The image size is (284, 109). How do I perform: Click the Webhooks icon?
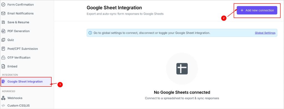3,98
